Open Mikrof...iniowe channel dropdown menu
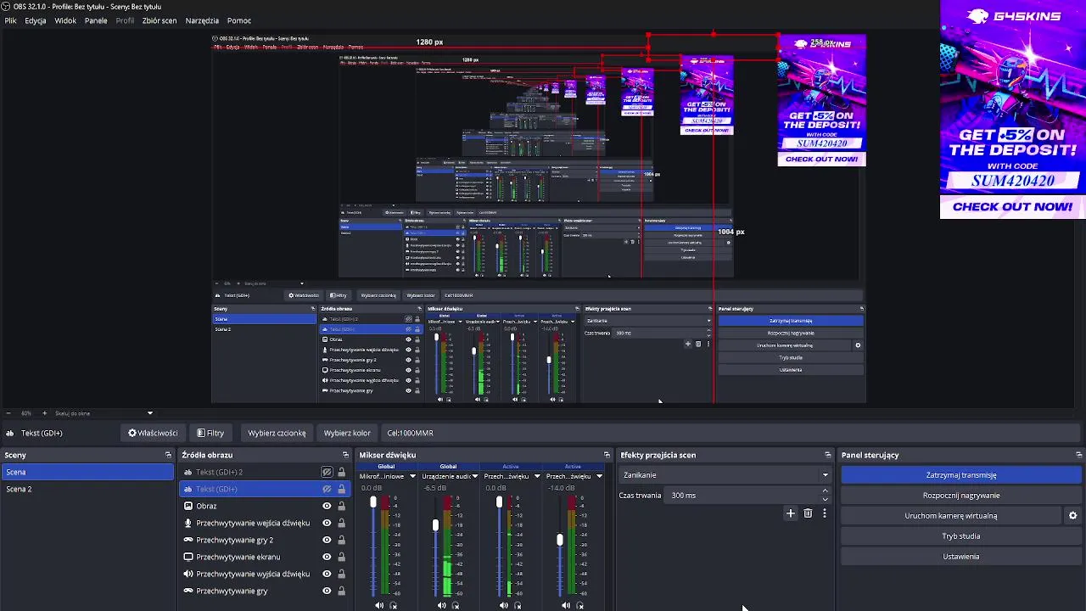The height and width of the screenshot is (611, 1086). (412, 477)
